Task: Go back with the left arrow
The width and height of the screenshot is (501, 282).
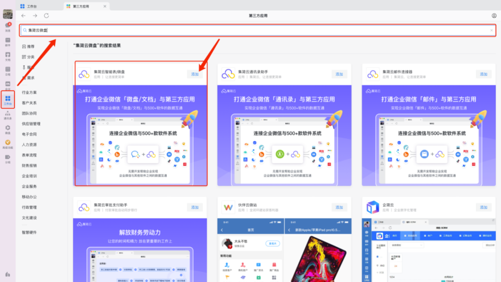Action: pyautogui.click(x=23, y=16)
